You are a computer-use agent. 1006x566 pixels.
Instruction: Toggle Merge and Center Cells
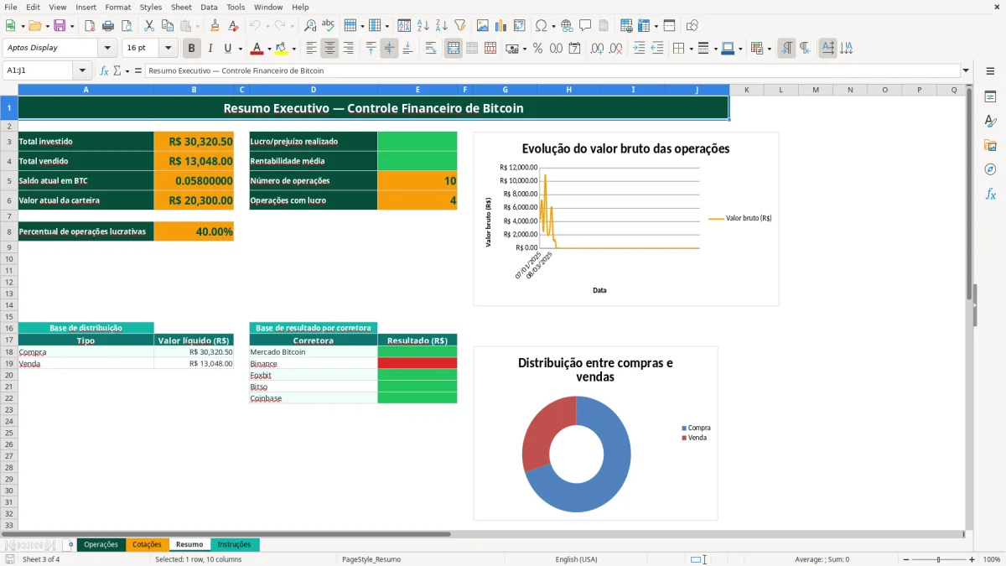[x=454, y=49]
